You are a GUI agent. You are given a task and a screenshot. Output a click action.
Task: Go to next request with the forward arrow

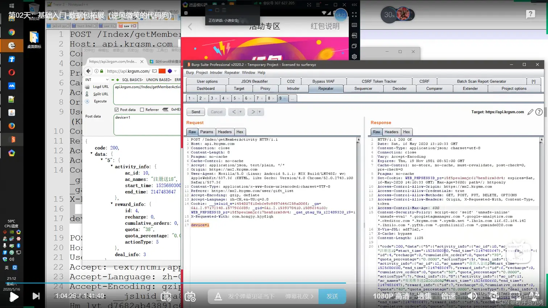pos(253,112)
